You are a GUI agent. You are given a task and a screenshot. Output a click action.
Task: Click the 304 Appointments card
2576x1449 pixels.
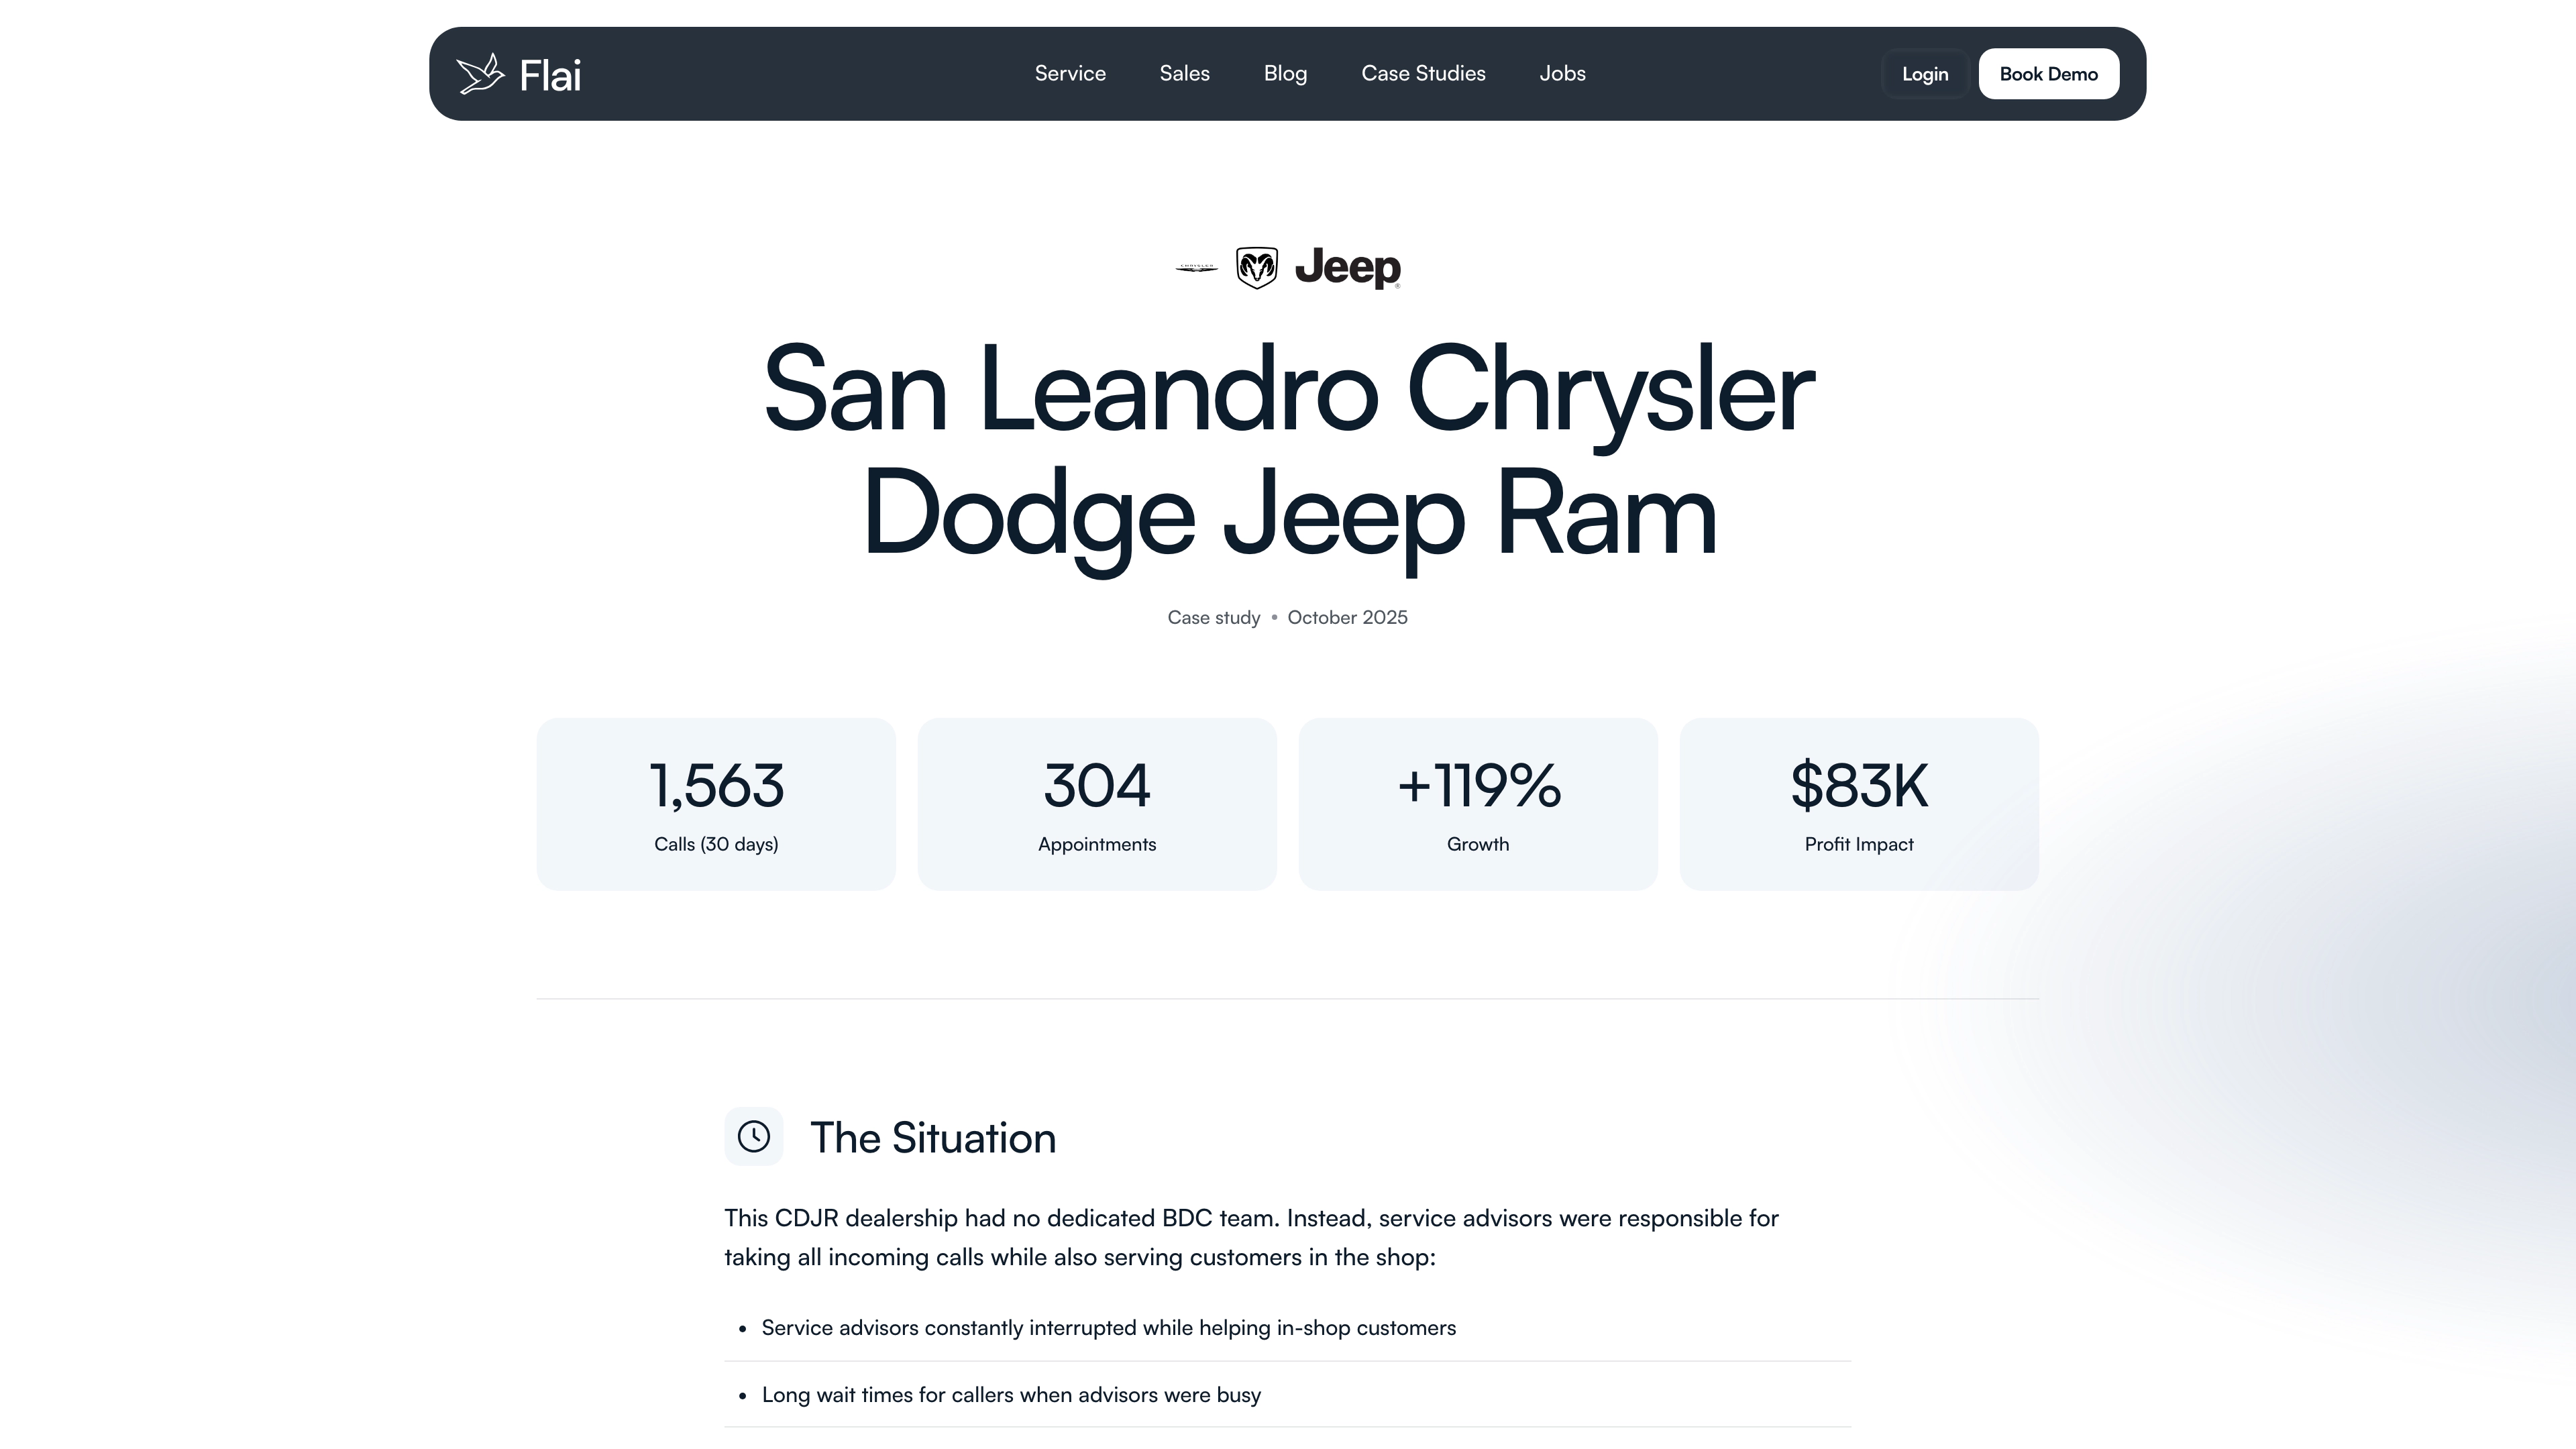[1096, 803]
